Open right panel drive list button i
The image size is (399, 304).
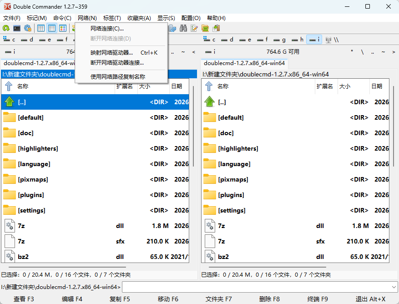(x=211, y=52)
